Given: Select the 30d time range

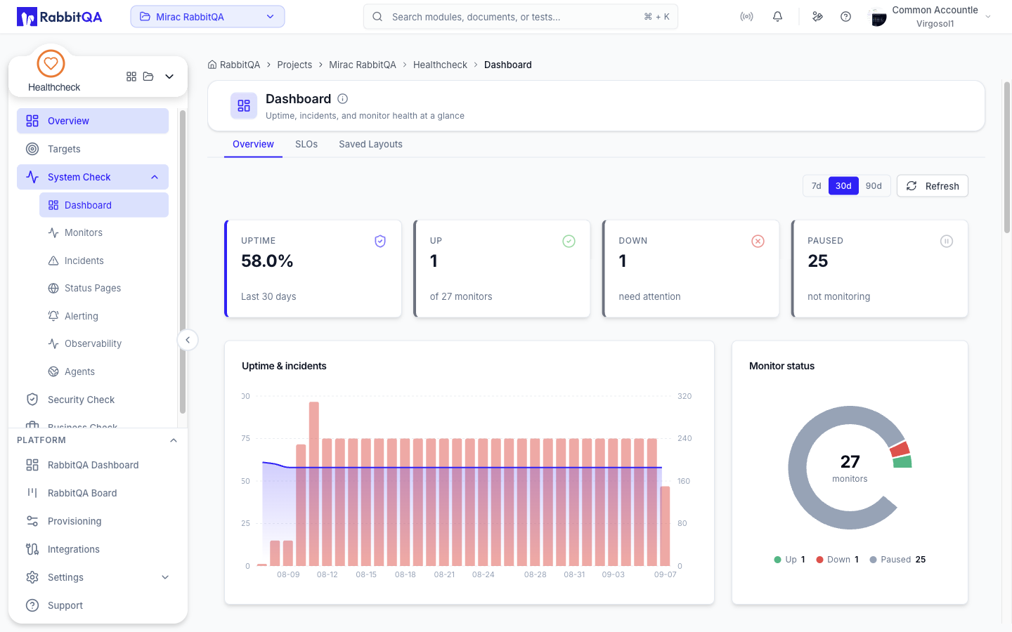Looking at the screenshot, I should pyautogui.click(x=843, y=186).
